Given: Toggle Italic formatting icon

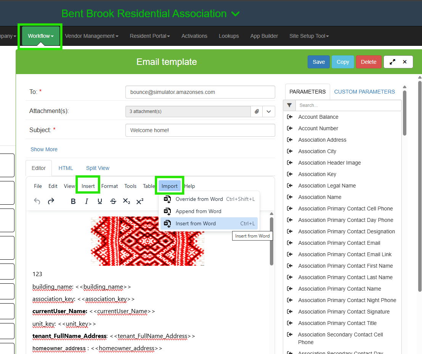Looking at the screenshot, I should pos(87,201).
